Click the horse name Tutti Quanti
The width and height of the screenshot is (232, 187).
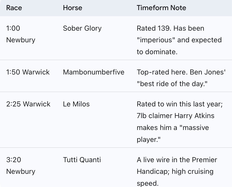(82, 160)
